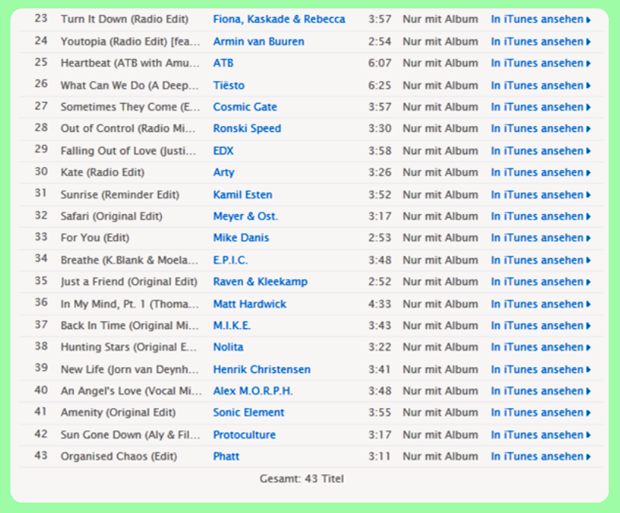Select track title Safari (Original Edit)
Image resolution: width=620 pixels, height=513 pixels.
pos(111,216)
